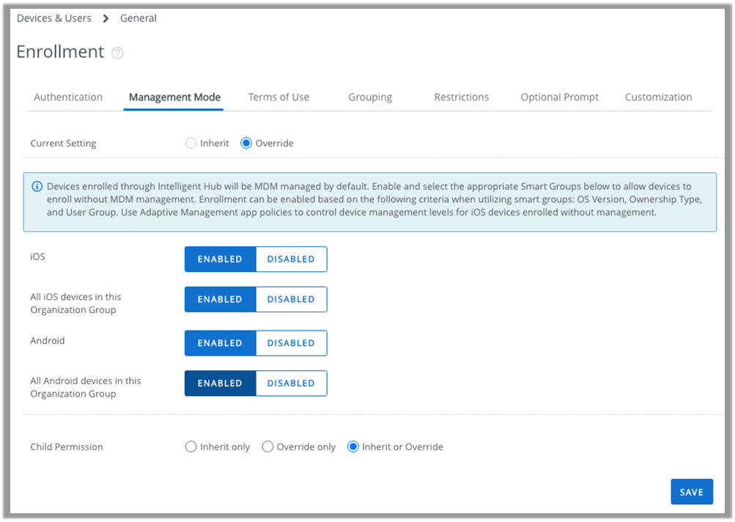Open the Authentication tab
Viewport: 735px width, 522px height.
click(68, 97)
